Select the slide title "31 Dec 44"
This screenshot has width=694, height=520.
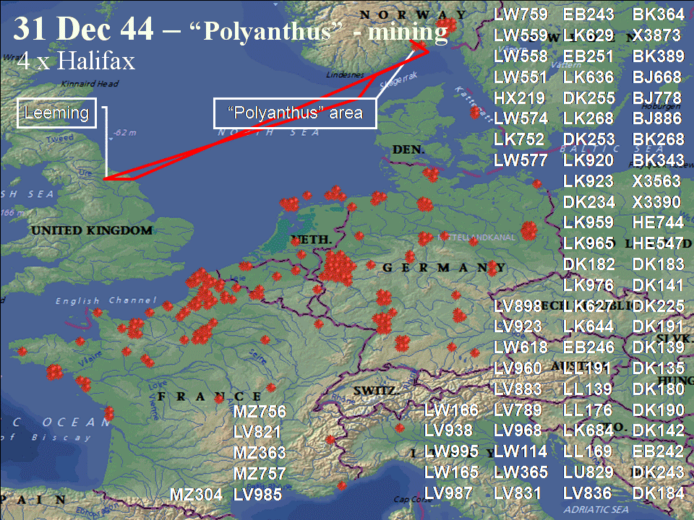(x=84, y=29)
